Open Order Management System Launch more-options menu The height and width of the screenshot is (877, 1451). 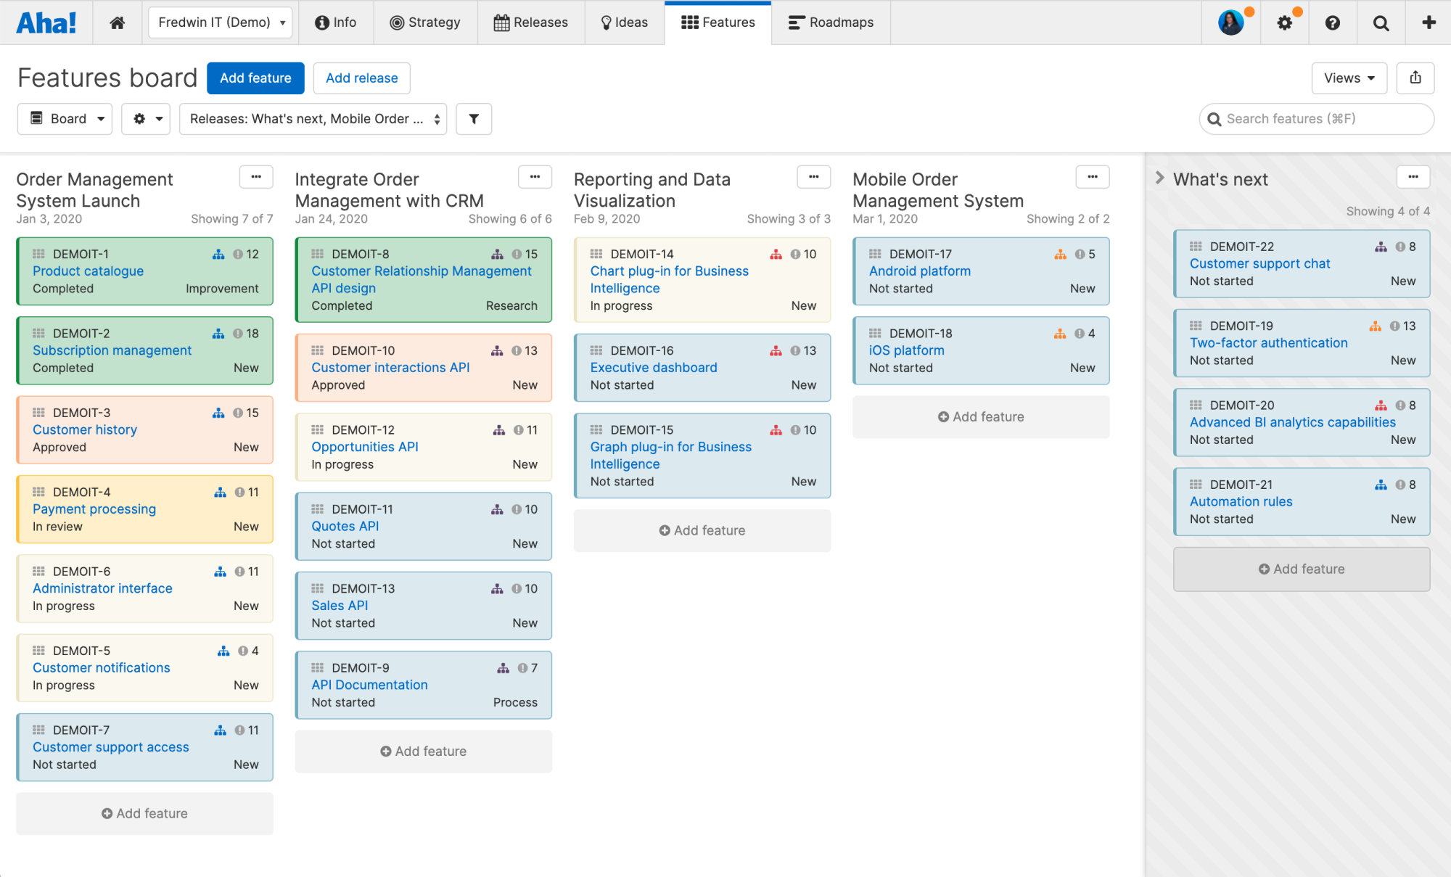point(256,177)
